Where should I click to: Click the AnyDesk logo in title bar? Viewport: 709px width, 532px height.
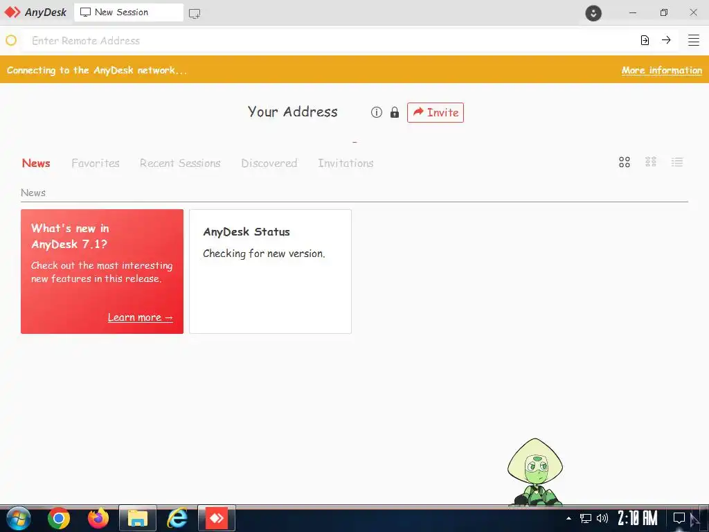coord(35,12)
